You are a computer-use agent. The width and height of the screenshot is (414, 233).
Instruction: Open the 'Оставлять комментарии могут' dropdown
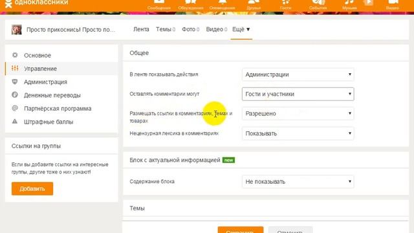[298, 94]
